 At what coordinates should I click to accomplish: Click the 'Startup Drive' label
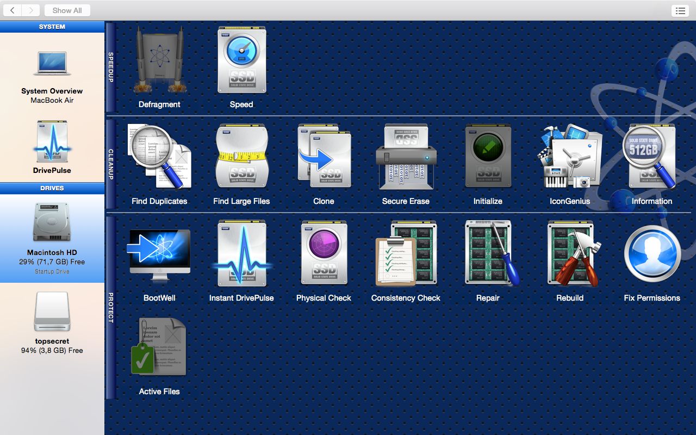[x=52, y=271]
